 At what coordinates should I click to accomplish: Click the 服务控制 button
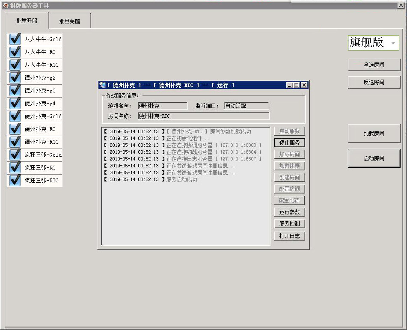click(289, 223)
